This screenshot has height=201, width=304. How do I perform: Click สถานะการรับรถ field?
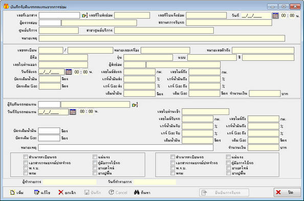tap(229, 23)
